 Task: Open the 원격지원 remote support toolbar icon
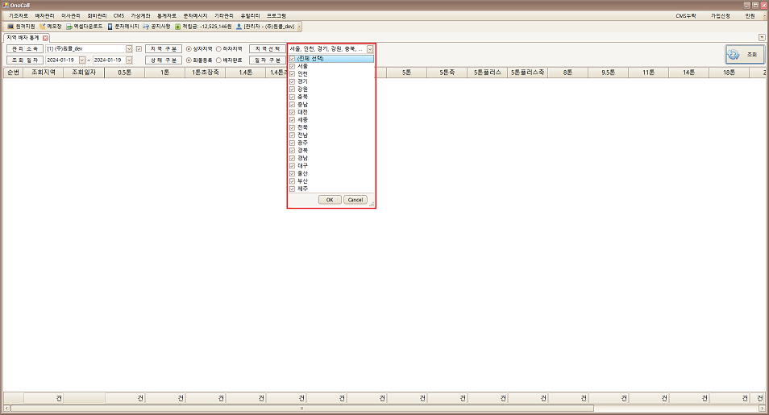coord(10,27)
